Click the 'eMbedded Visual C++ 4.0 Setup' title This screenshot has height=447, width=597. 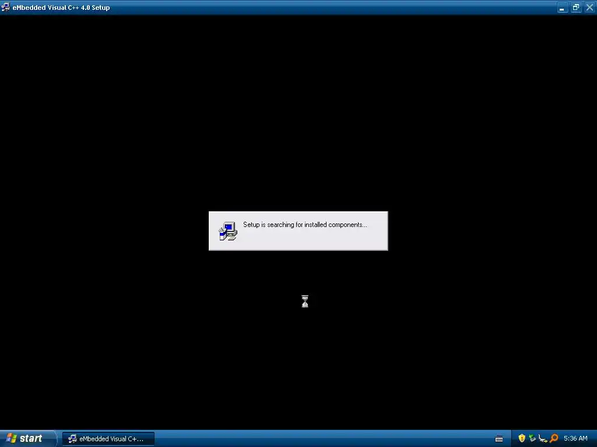[x=61, y=8]
